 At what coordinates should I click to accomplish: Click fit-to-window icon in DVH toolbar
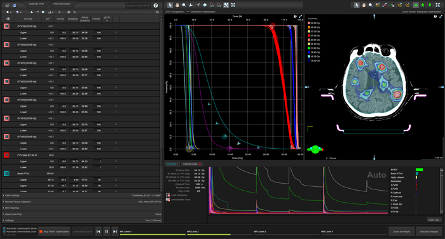226,5
